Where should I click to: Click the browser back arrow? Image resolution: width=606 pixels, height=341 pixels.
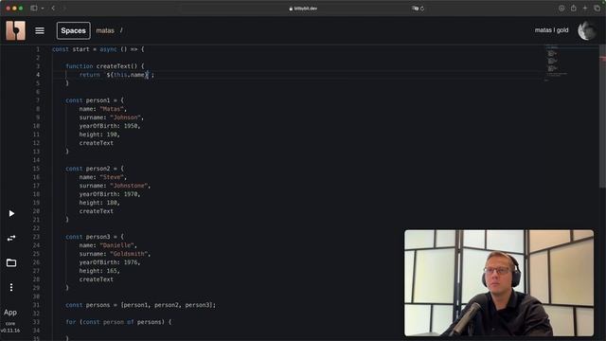click(x=53, y=9)
